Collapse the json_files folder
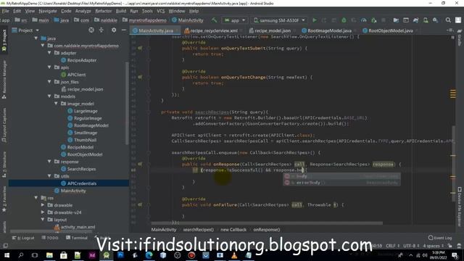Image resolution: width=464 pixels, height=261 pixels. click(x=49, y=82)
